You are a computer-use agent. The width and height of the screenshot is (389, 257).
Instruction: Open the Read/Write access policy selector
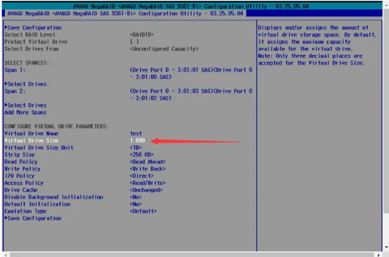pyautogui.click(x=147, y=183)
